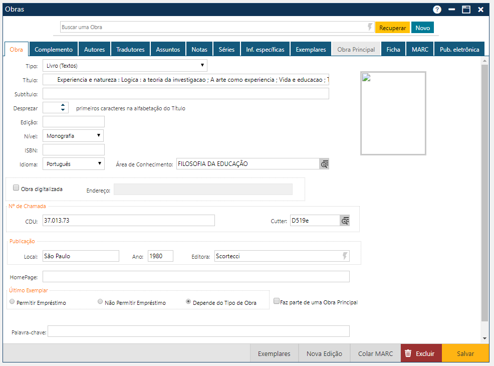Viewport: 494px width, 366px height.
Task: Click the up arrow of the Desprezar stepper
Action: click(62, 104)
